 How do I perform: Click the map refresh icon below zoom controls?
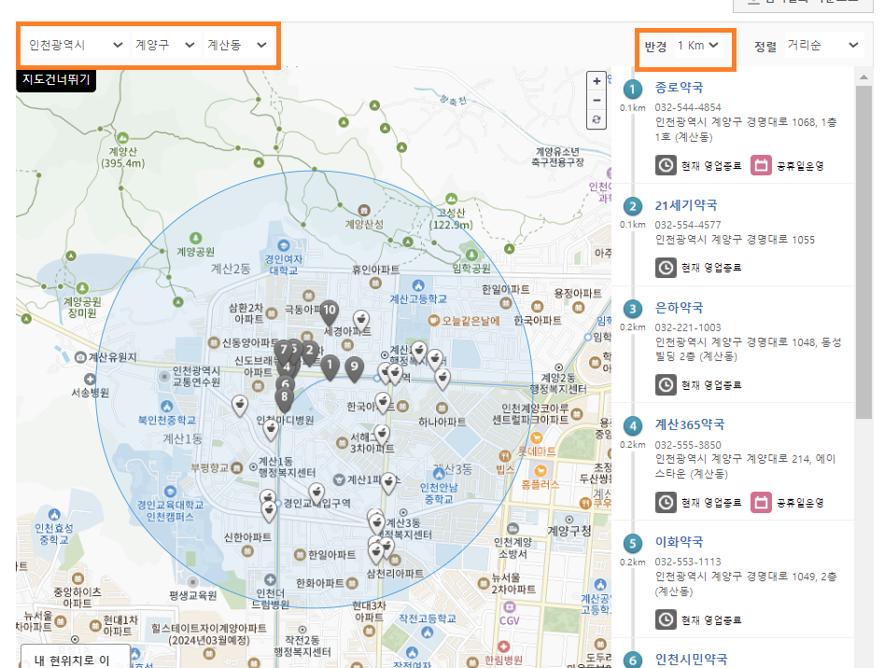(x=596, y=118)
